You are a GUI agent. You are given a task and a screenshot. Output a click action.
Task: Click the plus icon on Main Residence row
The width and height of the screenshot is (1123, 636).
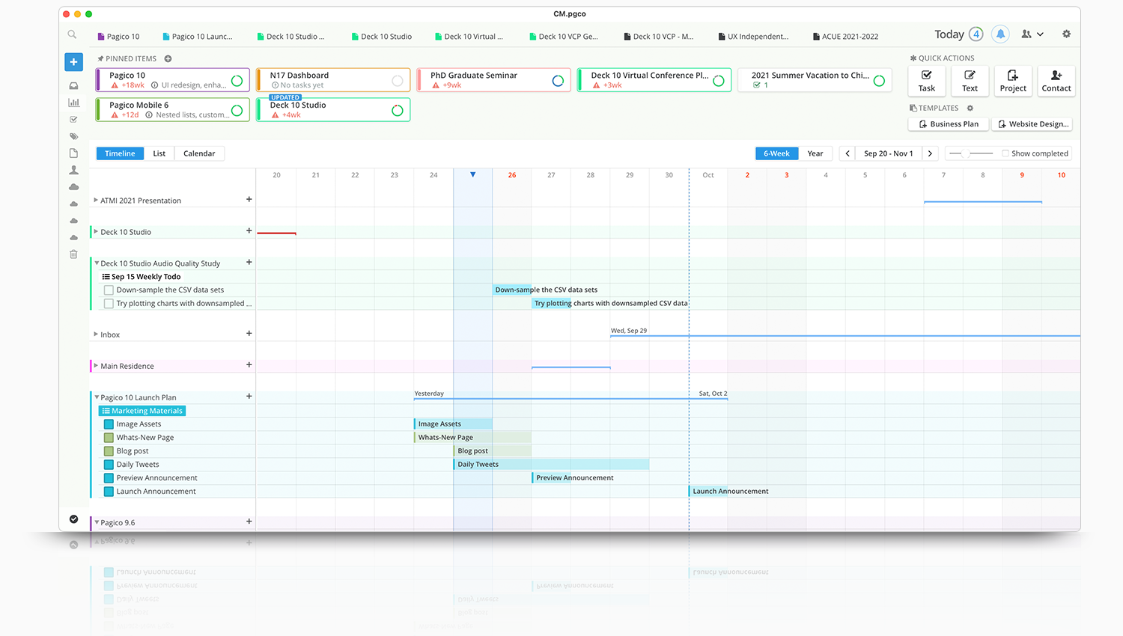tap(249, 365)
